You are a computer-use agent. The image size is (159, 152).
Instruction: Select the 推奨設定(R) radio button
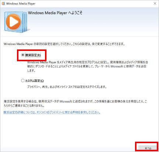coord(23,55)
